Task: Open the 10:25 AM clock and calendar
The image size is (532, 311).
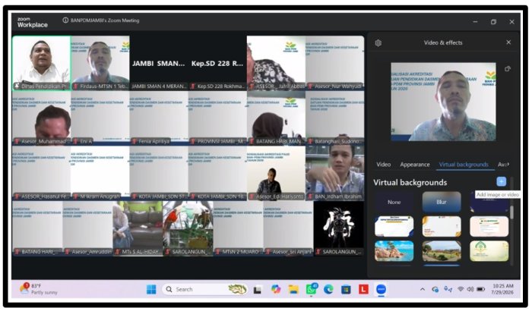Action: click(503, 289)
